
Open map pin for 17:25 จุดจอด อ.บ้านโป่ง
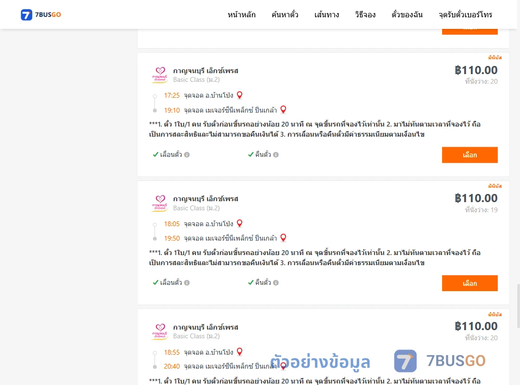point(239,95)
